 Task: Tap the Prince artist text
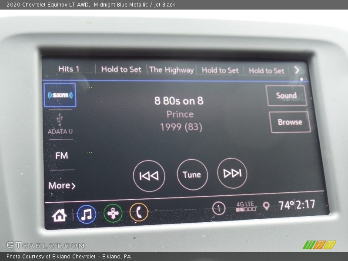[x=180, y=114]
